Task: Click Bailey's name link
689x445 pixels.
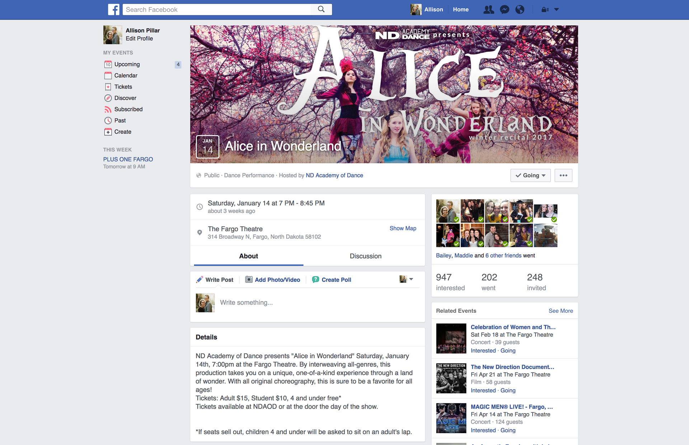Action: [443, 255]
